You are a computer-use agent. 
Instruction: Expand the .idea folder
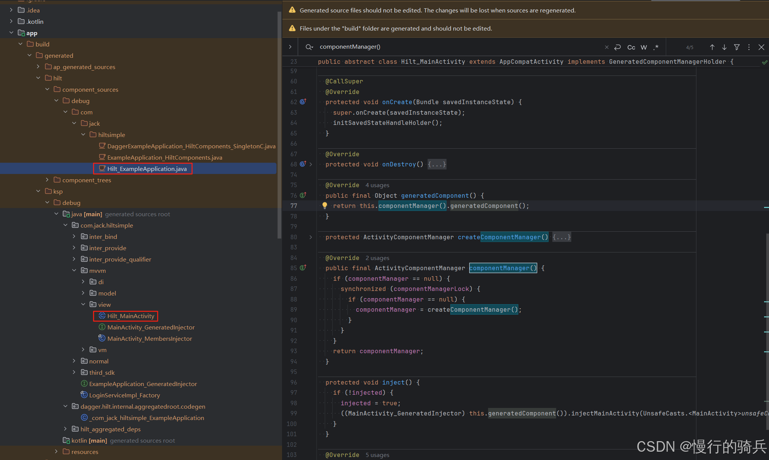[x=11, y=10]
